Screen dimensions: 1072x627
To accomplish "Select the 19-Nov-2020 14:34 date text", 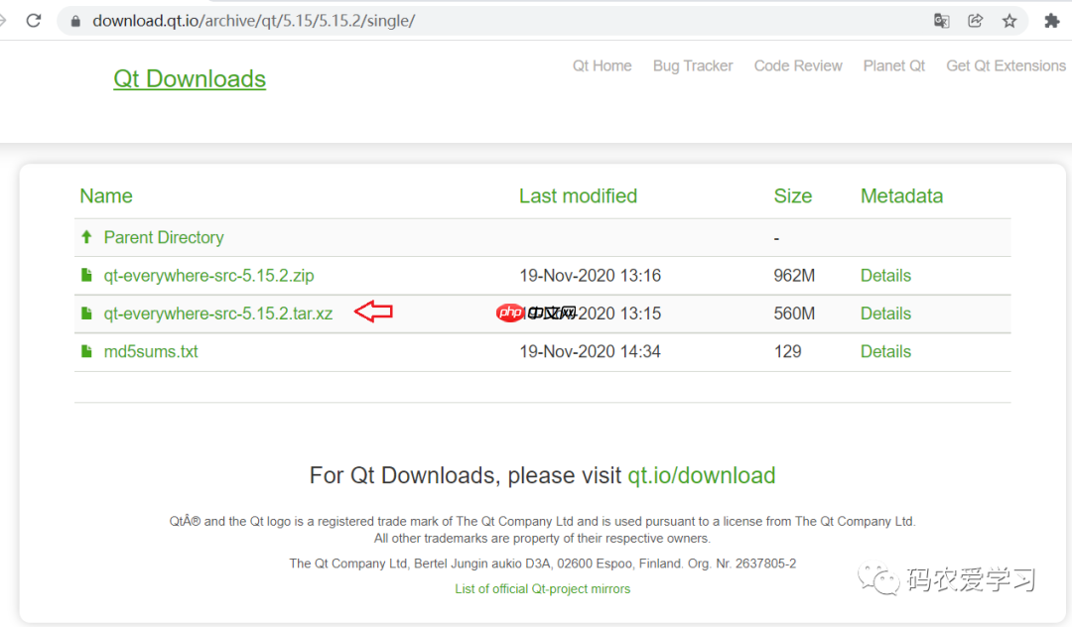I will (590, 351).
